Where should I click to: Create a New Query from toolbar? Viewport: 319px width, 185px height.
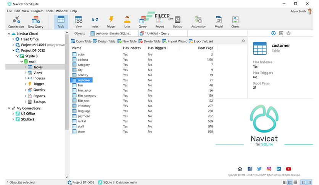point(35,22)
